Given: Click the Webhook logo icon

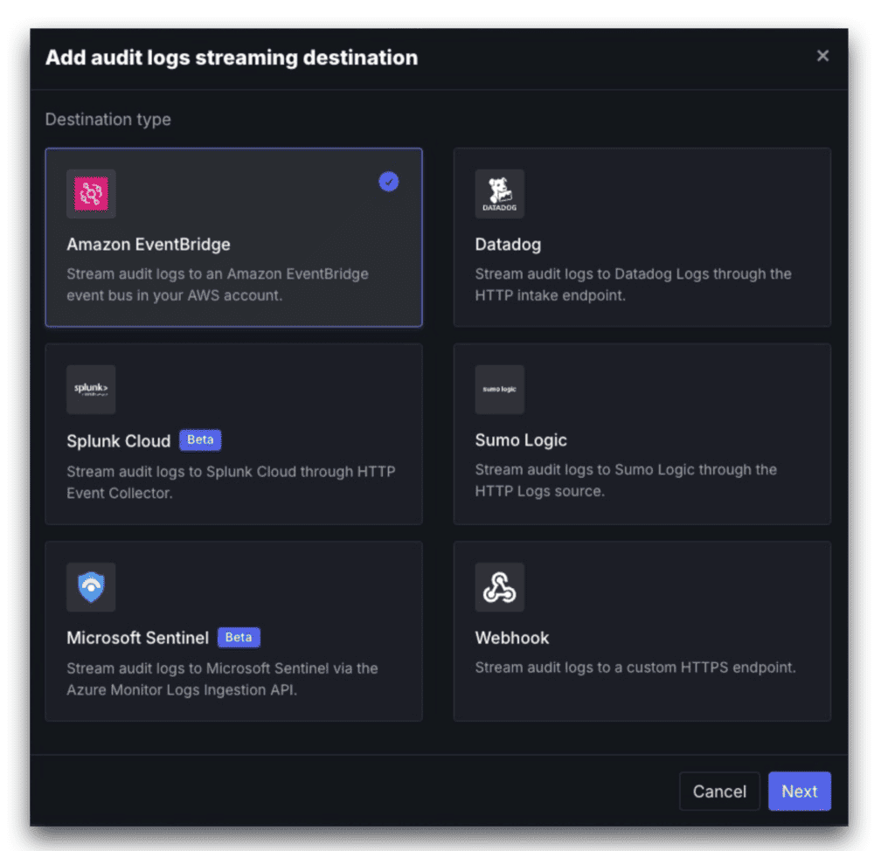Looking at the screenshot, I should tap(499, 587).
